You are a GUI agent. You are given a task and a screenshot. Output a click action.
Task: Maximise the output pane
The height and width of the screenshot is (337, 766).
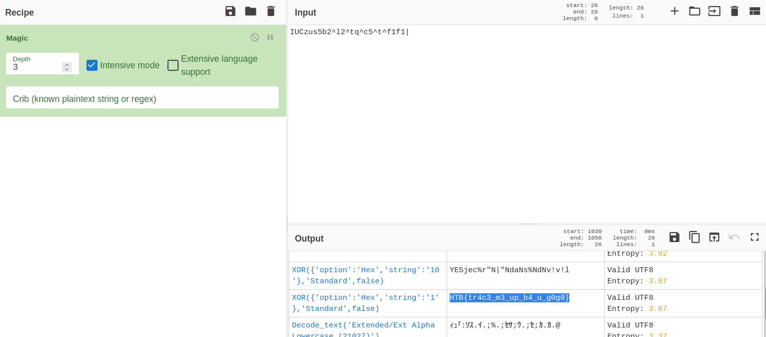(754, 237)
